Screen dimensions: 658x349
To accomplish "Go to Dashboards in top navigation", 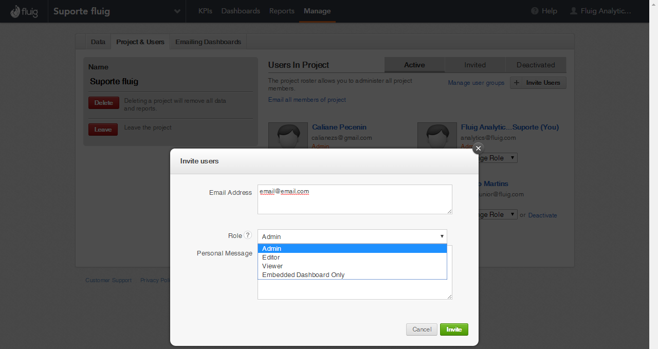I will click(x=241, y=11).
